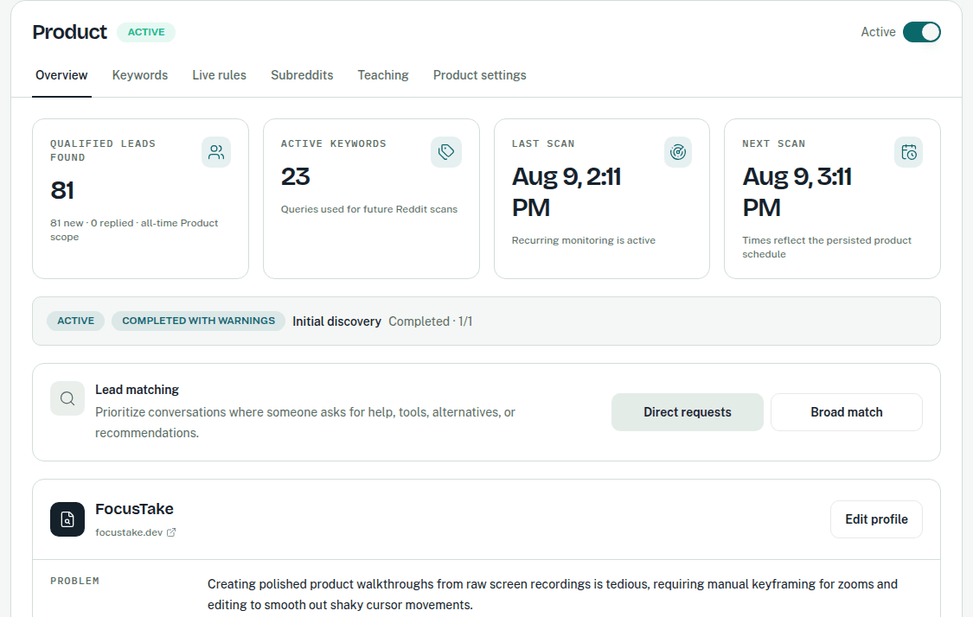Click the 'Aug 9, 2:11 PM' last scan time
This screenshot has height=617, width=973.
566,192
